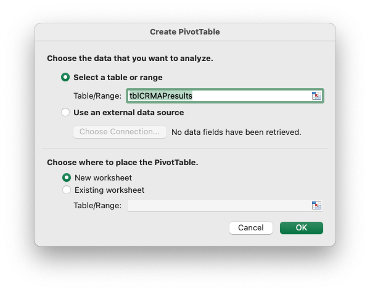Click the 'Choose the data that you want to analyze' heading

[x=130, y=59]
